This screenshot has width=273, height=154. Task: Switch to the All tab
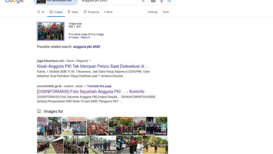pos(41,12)
